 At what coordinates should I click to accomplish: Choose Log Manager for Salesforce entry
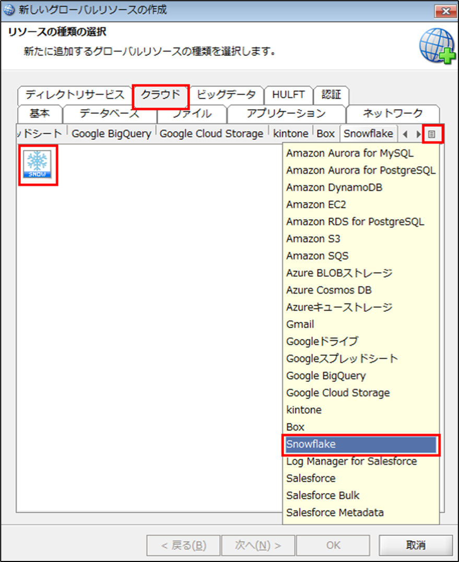click(x=361, y=461)
